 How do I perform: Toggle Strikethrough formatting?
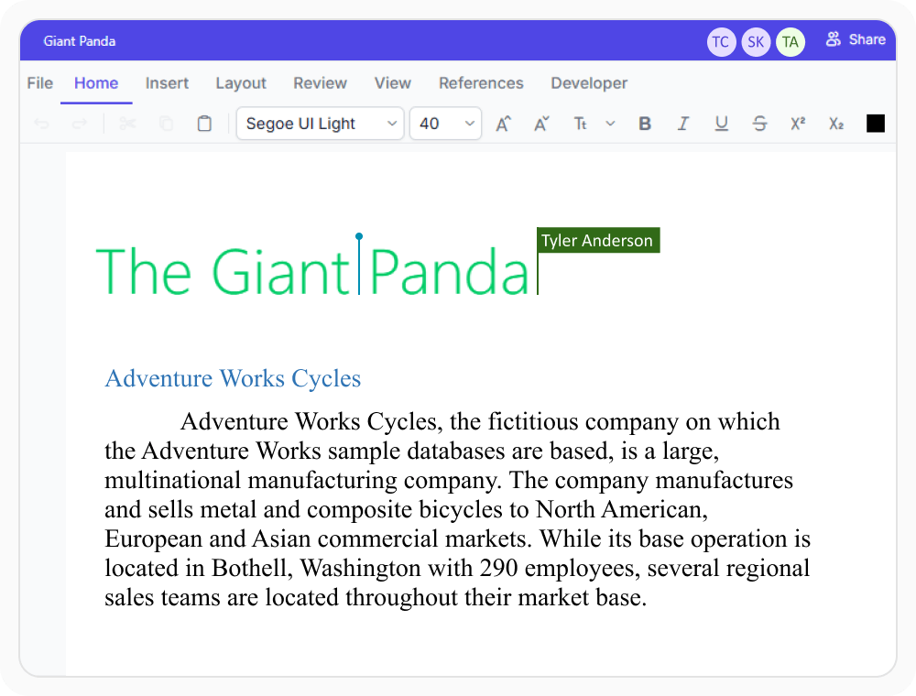point(759,124)
